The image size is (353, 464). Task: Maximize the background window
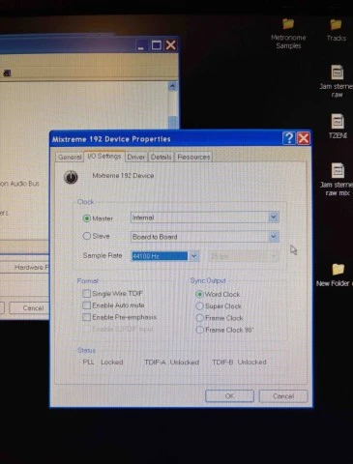[x=157, y=45]
